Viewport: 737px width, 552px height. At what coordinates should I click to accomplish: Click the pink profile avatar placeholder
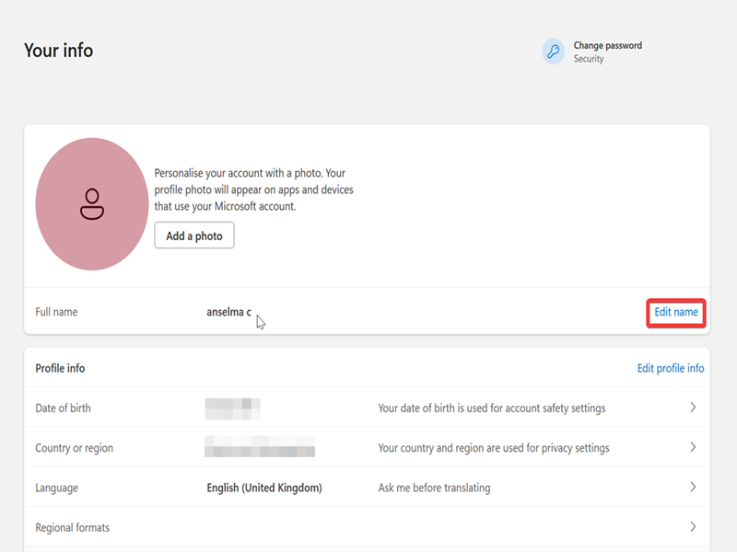pyautogui.click(x=91, y=204)
